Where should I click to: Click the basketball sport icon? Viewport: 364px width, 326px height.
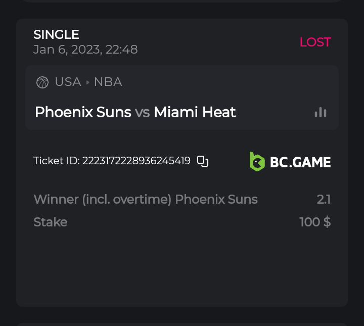[x=42, y=82]
